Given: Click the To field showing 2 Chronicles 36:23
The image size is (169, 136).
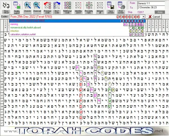Looking at the screenshot, I should (151, 7).
